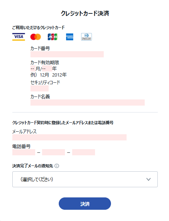Viewport: 169px width, 221px height.
Task: Click the Diners Club logo
Action: [x=86, y=37]
